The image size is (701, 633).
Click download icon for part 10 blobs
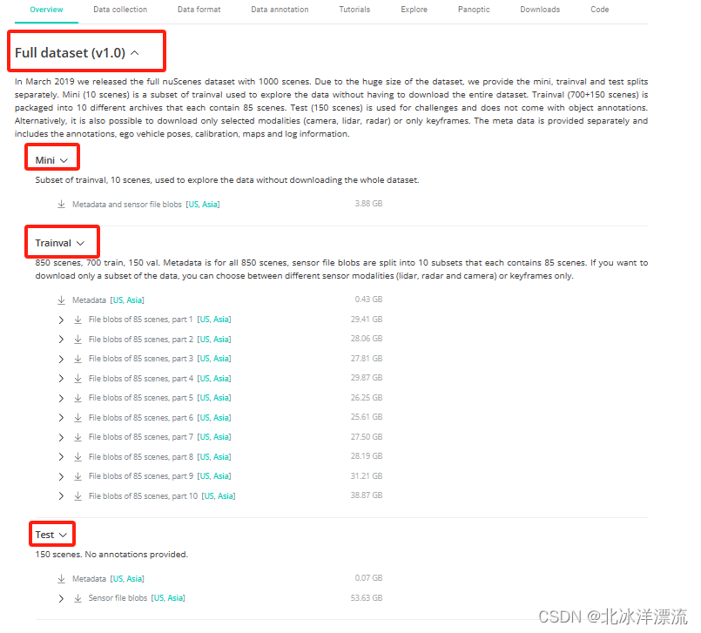click(78, 496)
